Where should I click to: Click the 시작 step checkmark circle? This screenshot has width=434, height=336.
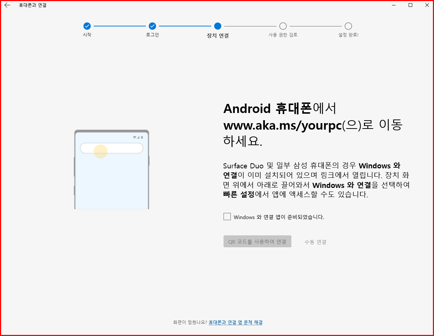(87, 26)
